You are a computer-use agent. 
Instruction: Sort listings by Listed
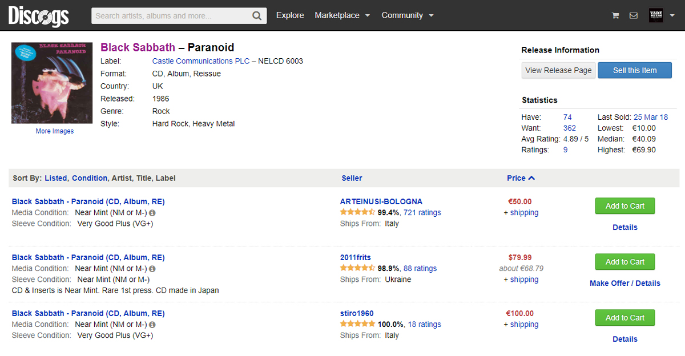[56, 178]
